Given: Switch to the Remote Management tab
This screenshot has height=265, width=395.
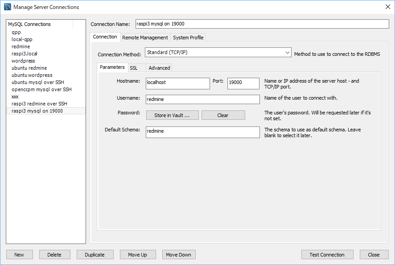Looking at the screenshot, I should pos(145,38).
